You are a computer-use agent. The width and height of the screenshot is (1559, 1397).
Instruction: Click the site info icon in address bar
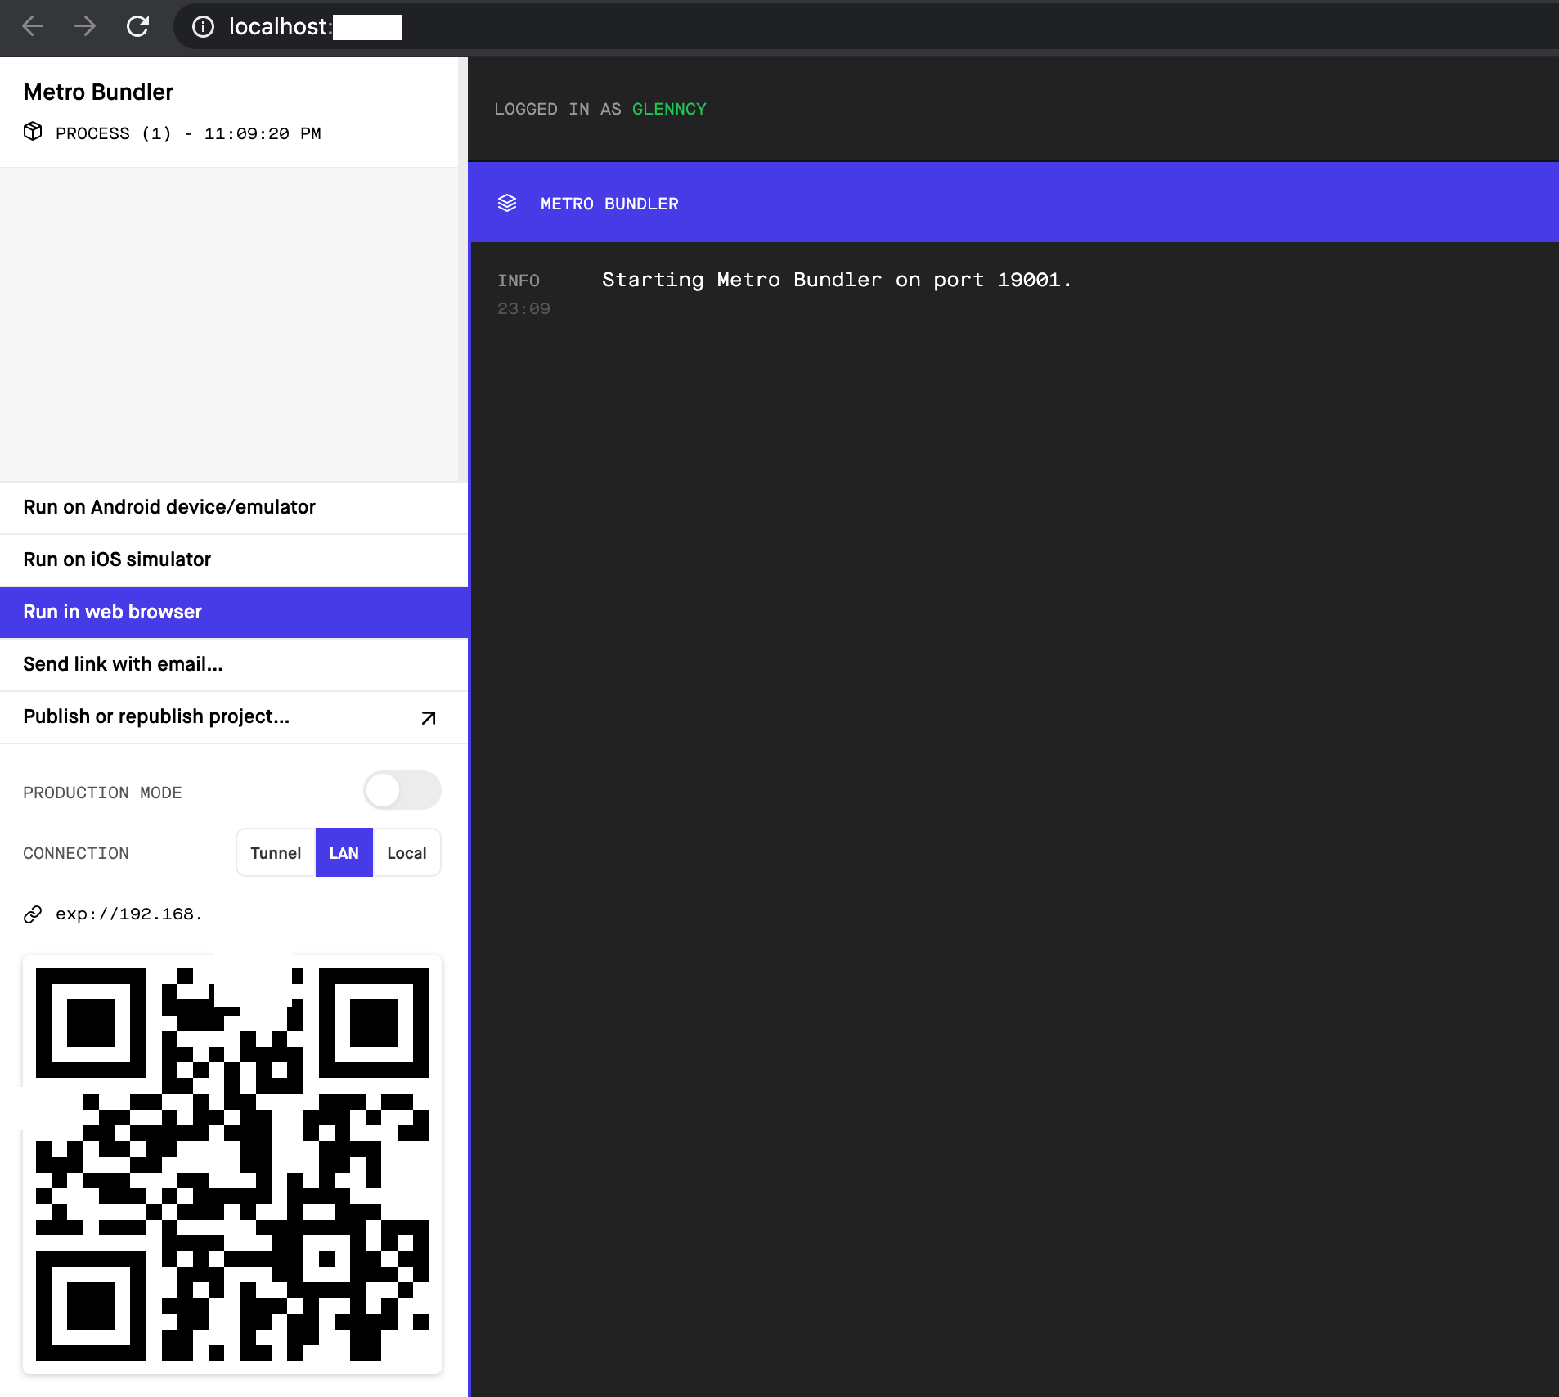(203, 27)
